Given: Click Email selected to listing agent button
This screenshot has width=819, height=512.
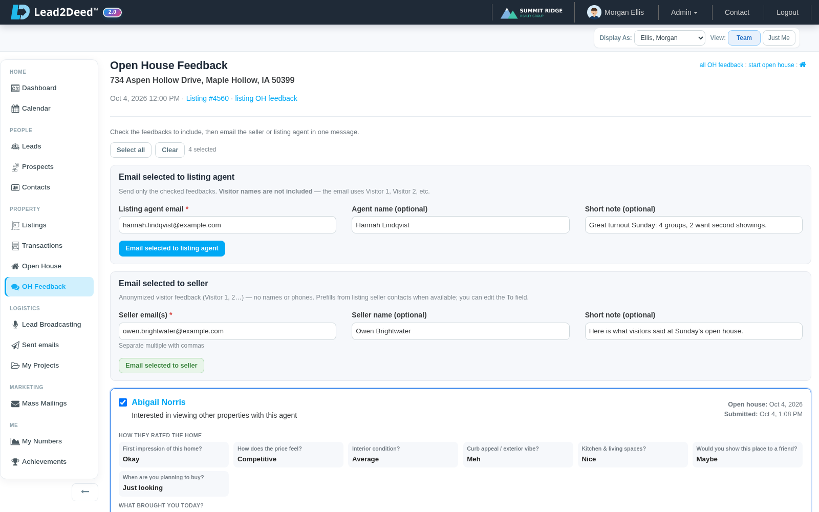Looking at the screenshot, I should point(172,248).
